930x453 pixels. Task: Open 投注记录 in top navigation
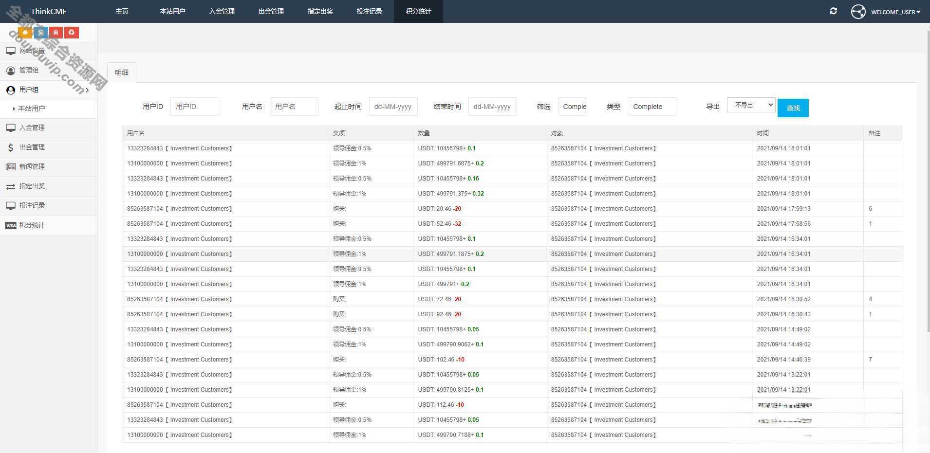(x=370, y=11)
